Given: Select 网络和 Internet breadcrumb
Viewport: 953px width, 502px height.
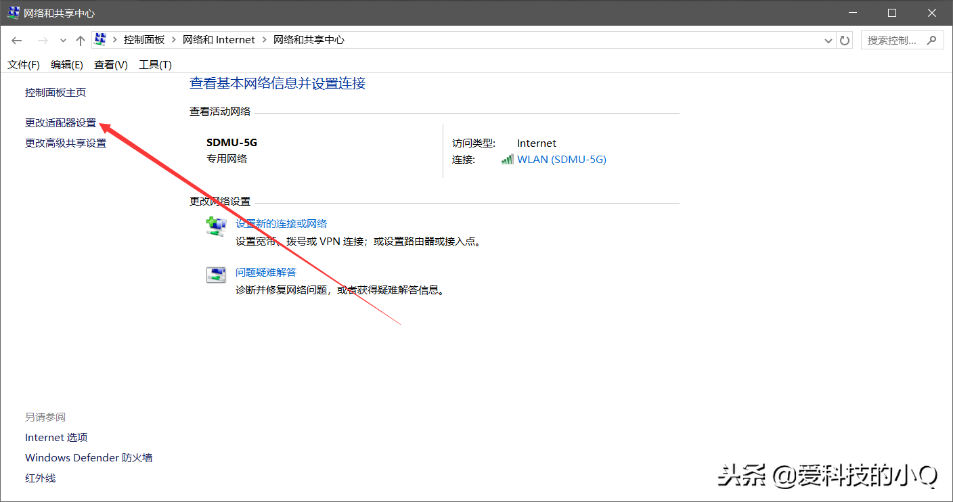Looking at the screenshot, I should pyautogui.click(x=219, y=40).
